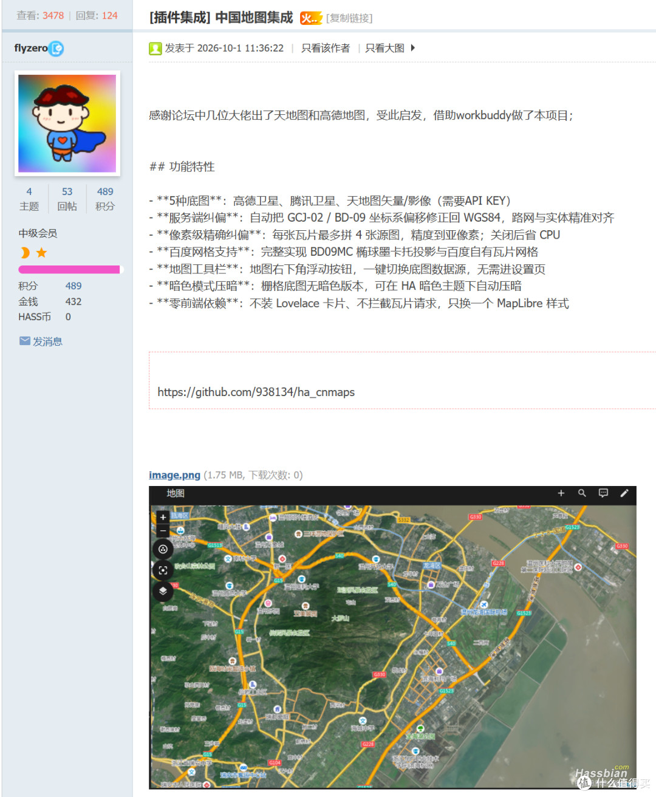Click the HASS币 value 0

coord(68,316)
